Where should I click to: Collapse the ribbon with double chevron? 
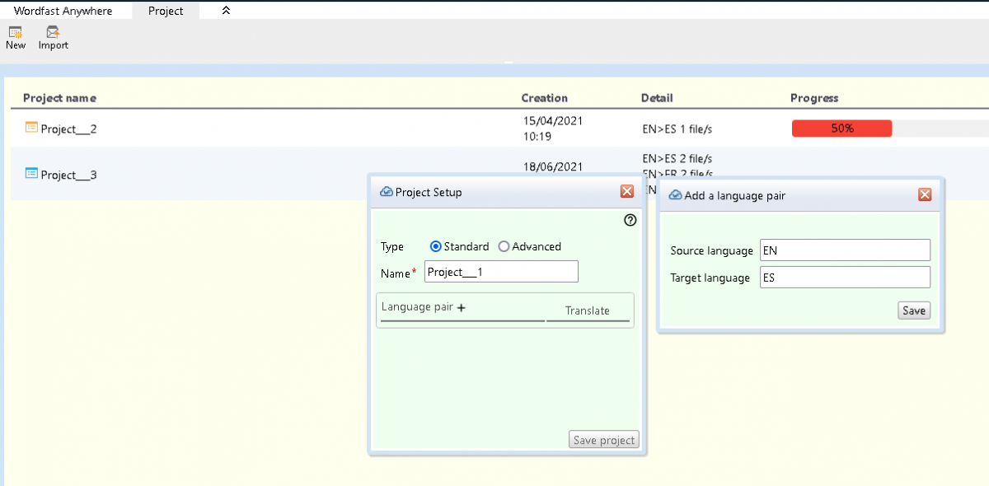pos(227,11)
